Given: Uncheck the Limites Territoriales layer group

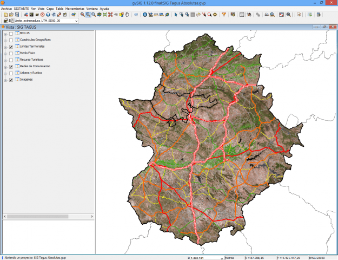Looking at the screenshot, I should tap(11, 47).
